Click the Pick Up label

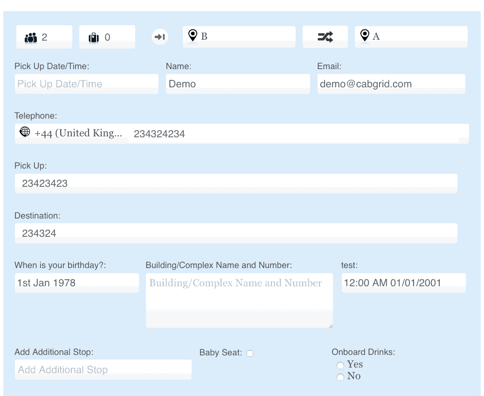pyautogui.click(x=31, y=166)
